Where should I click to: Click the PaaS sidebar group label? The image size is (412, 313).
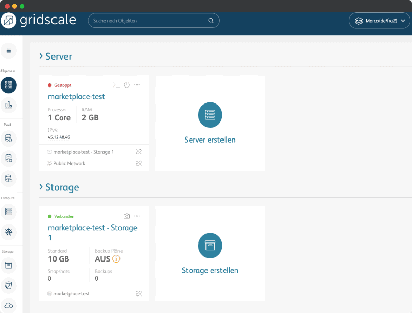pos(8,124)
